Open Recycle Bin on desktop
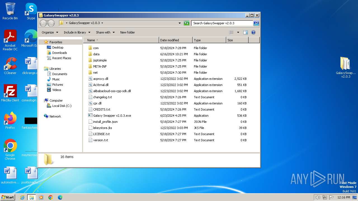The width and height of the screenshot is (358, 201). coord(10,11)
